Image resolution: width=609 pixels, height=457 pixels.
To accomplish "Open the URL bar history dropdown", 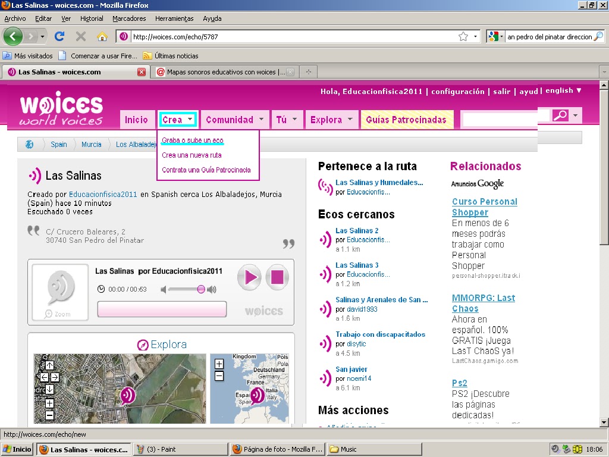I will (x=475, y=36).
